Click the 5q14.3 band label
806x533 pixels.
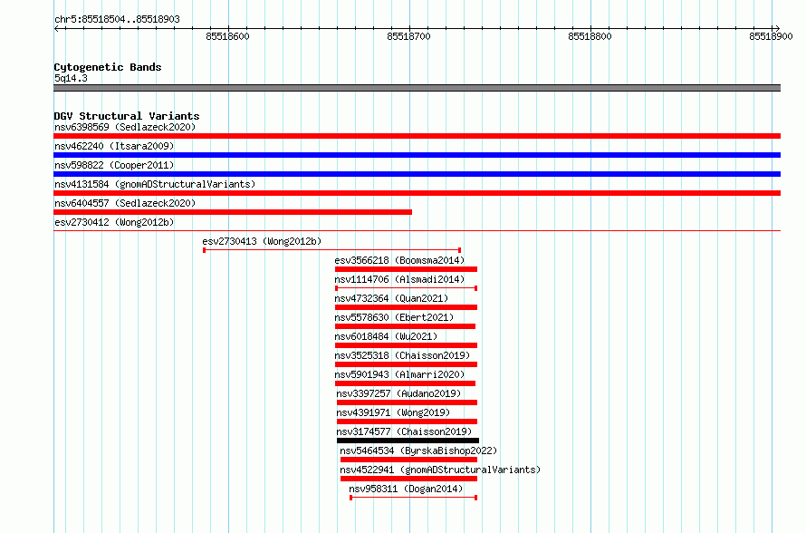tap(71, 78)
